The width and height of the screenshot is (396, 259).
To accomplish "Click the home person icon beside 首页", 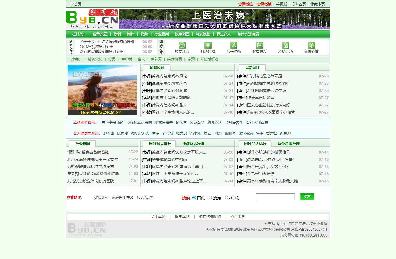I will [71, 4].
